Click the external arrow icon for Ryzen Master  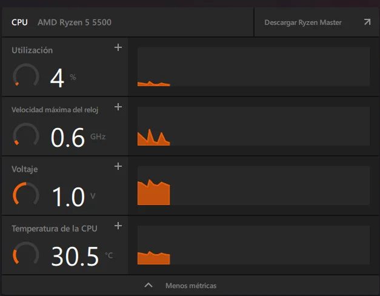pyautogui.click(x=367, y=22)
